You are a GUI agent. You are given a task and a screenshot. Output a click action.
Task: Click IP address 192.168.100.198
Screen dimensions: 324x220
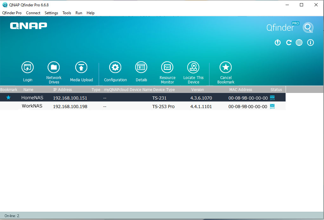click(70, 107)
